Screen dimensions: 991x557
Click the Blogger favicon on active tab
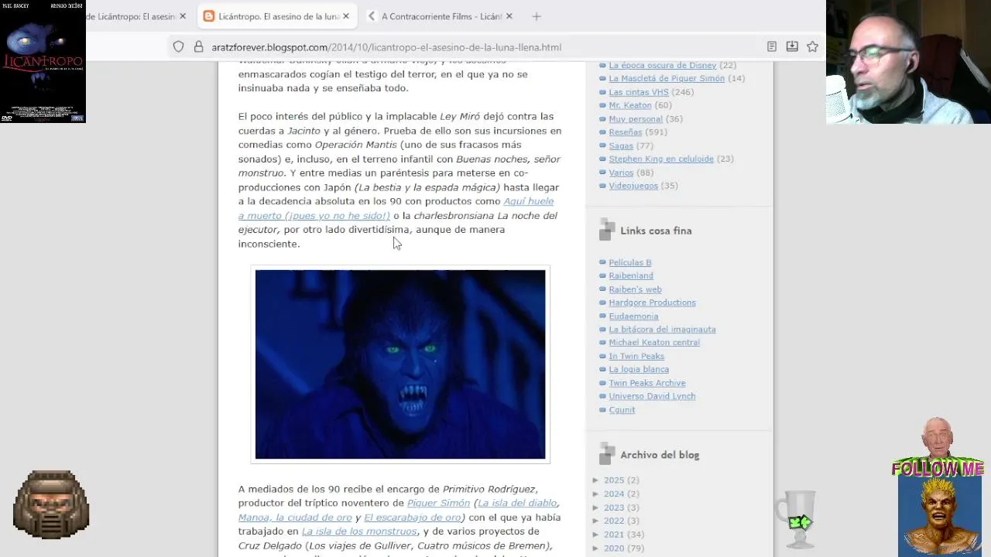pos(208,16)
